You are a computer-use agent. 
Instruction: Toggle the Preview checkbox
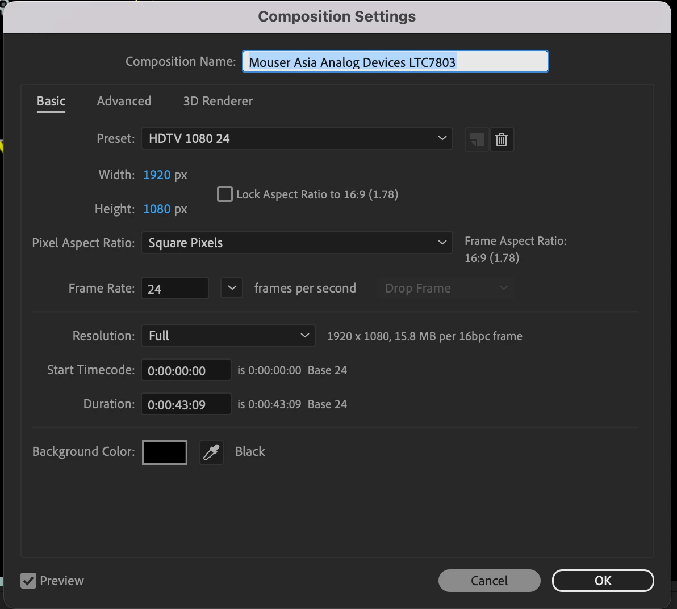click(x=28, y=581)
